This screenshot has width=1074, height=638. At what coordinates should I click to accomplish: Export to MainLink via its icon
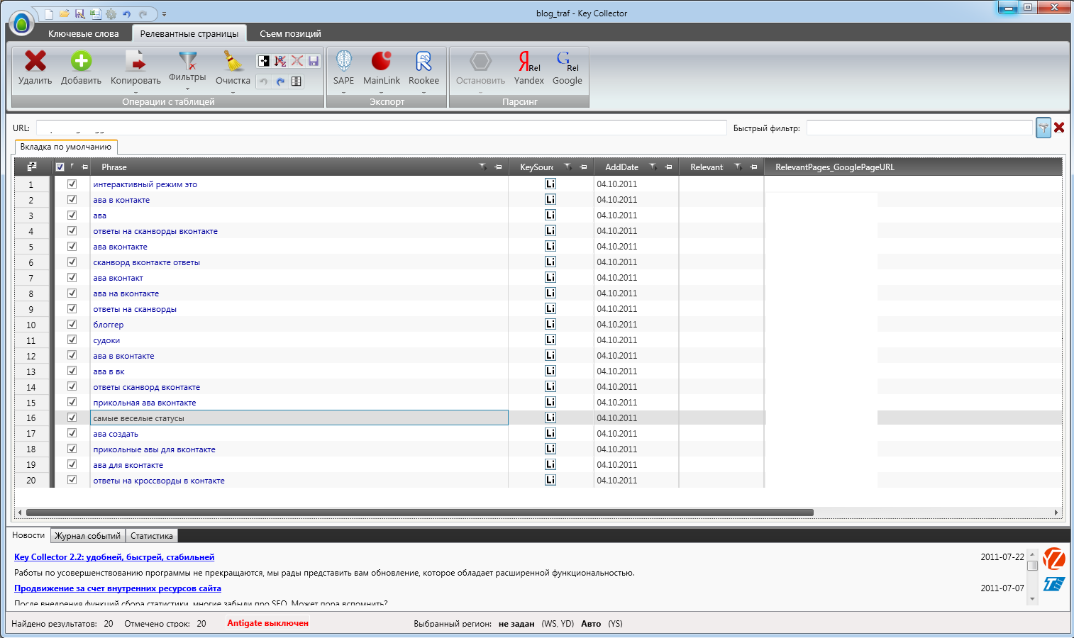click(382, 62)
